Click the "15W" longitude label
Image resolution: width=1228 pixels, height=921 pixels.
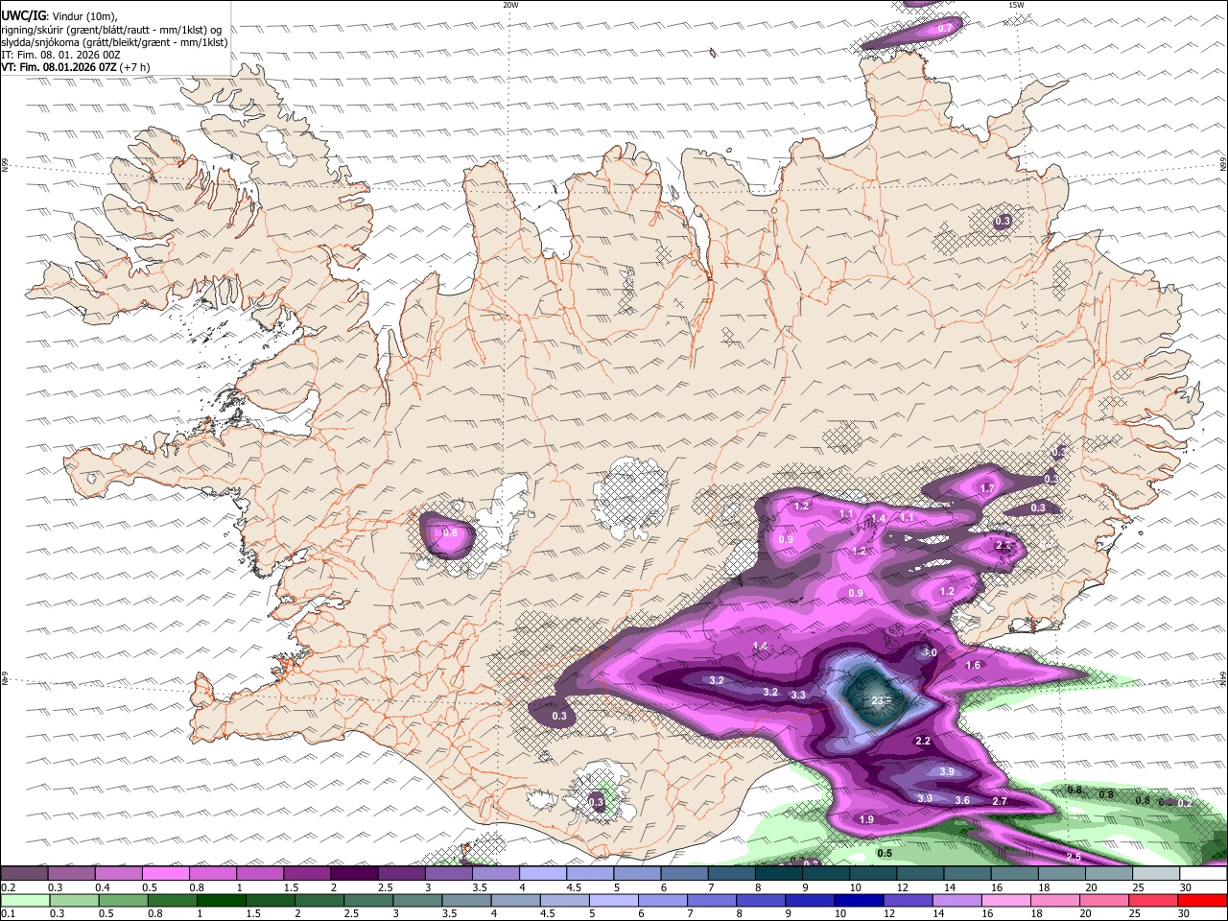pos(1015,5)
